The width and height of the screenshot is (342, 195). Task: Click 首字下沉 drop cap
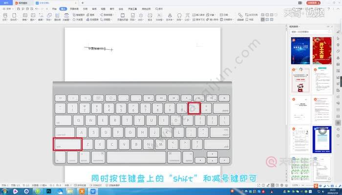[199, 19]
